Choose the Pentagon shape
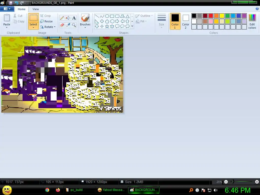Viewport: 260px width, 195px height. point(107,21)
